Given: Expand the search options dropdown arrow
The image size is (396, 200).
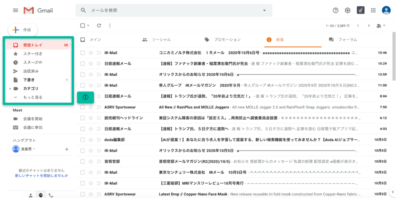Looking at the screenshot, I should pos(265,10).
